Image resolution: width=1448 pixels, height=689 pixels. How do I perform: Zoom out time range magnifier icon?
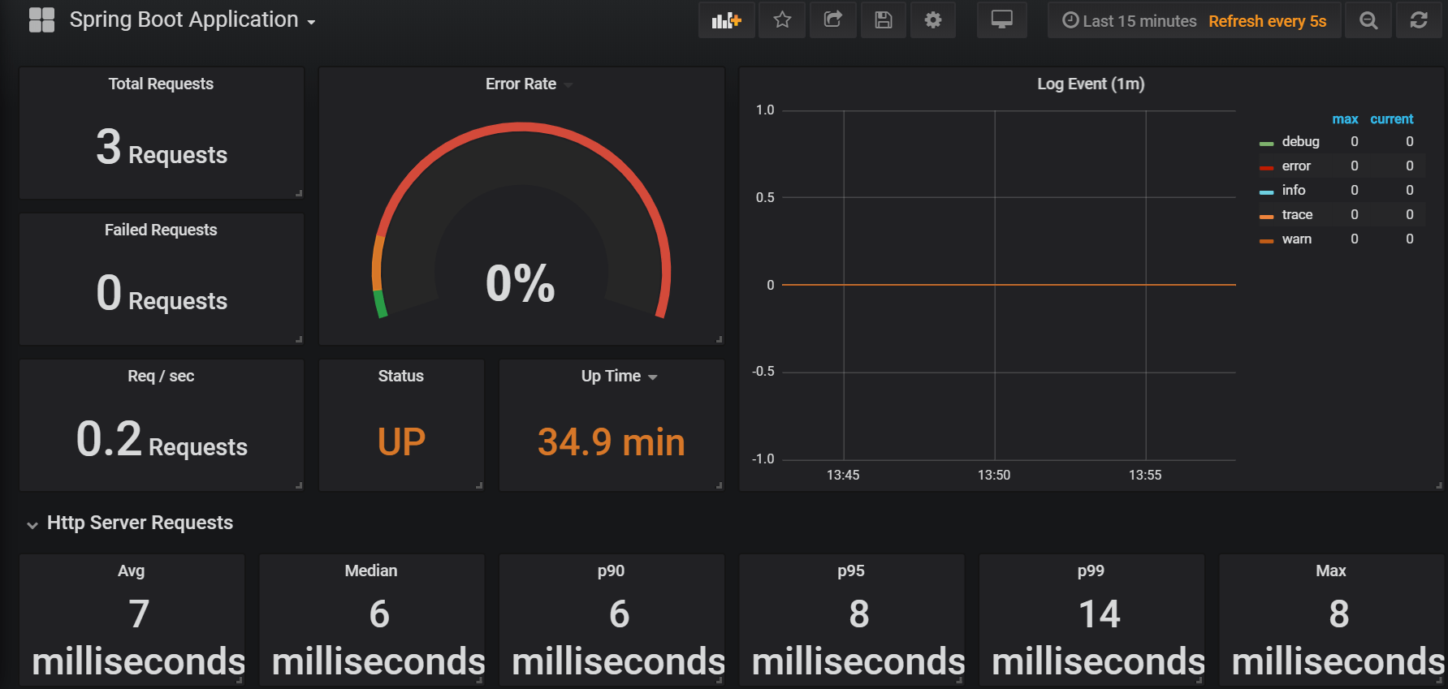1368,20
